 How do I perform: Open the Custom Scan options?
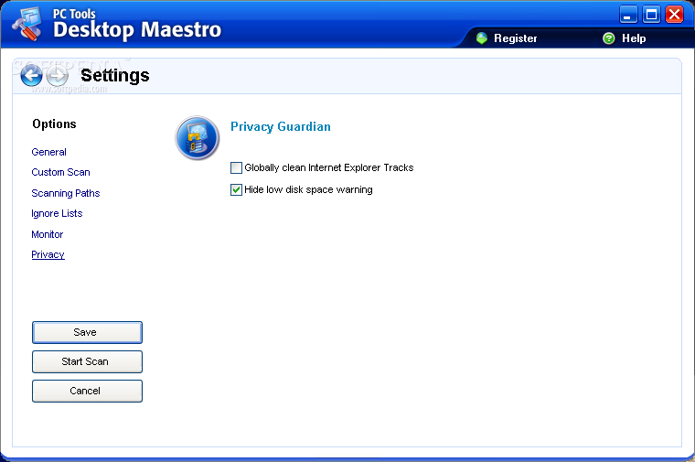pos(60,172)
